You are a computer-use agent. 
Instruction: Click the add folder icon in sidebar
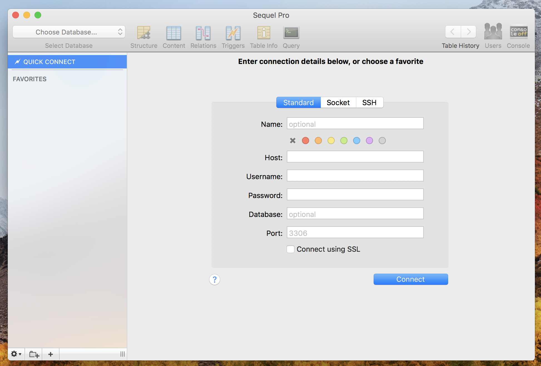click(34, 354)
